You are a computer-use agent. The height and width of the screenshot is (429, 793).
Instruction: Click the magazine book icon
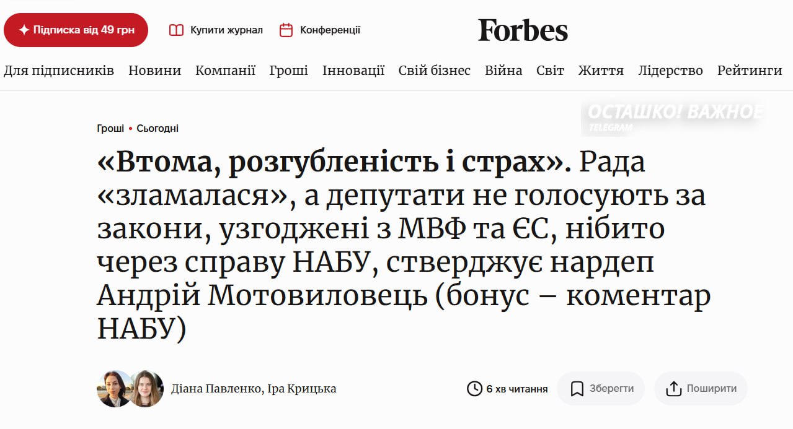click(177, 30)
